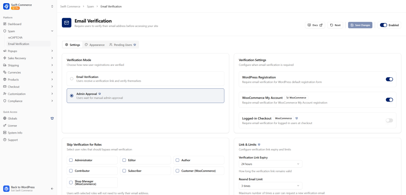Expand the Compliance menu chevron
Image resolution: width=406 pixels, height=195 pixels.
click(52, 101)
